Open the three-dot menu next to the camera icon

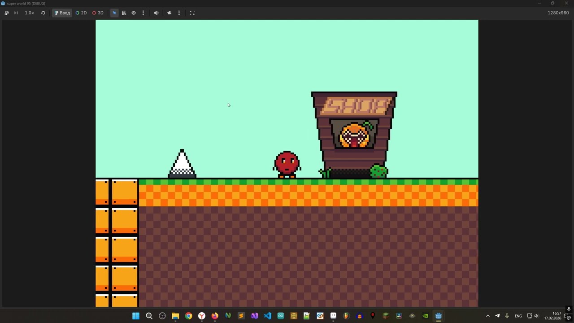click(x=179, y=13)
